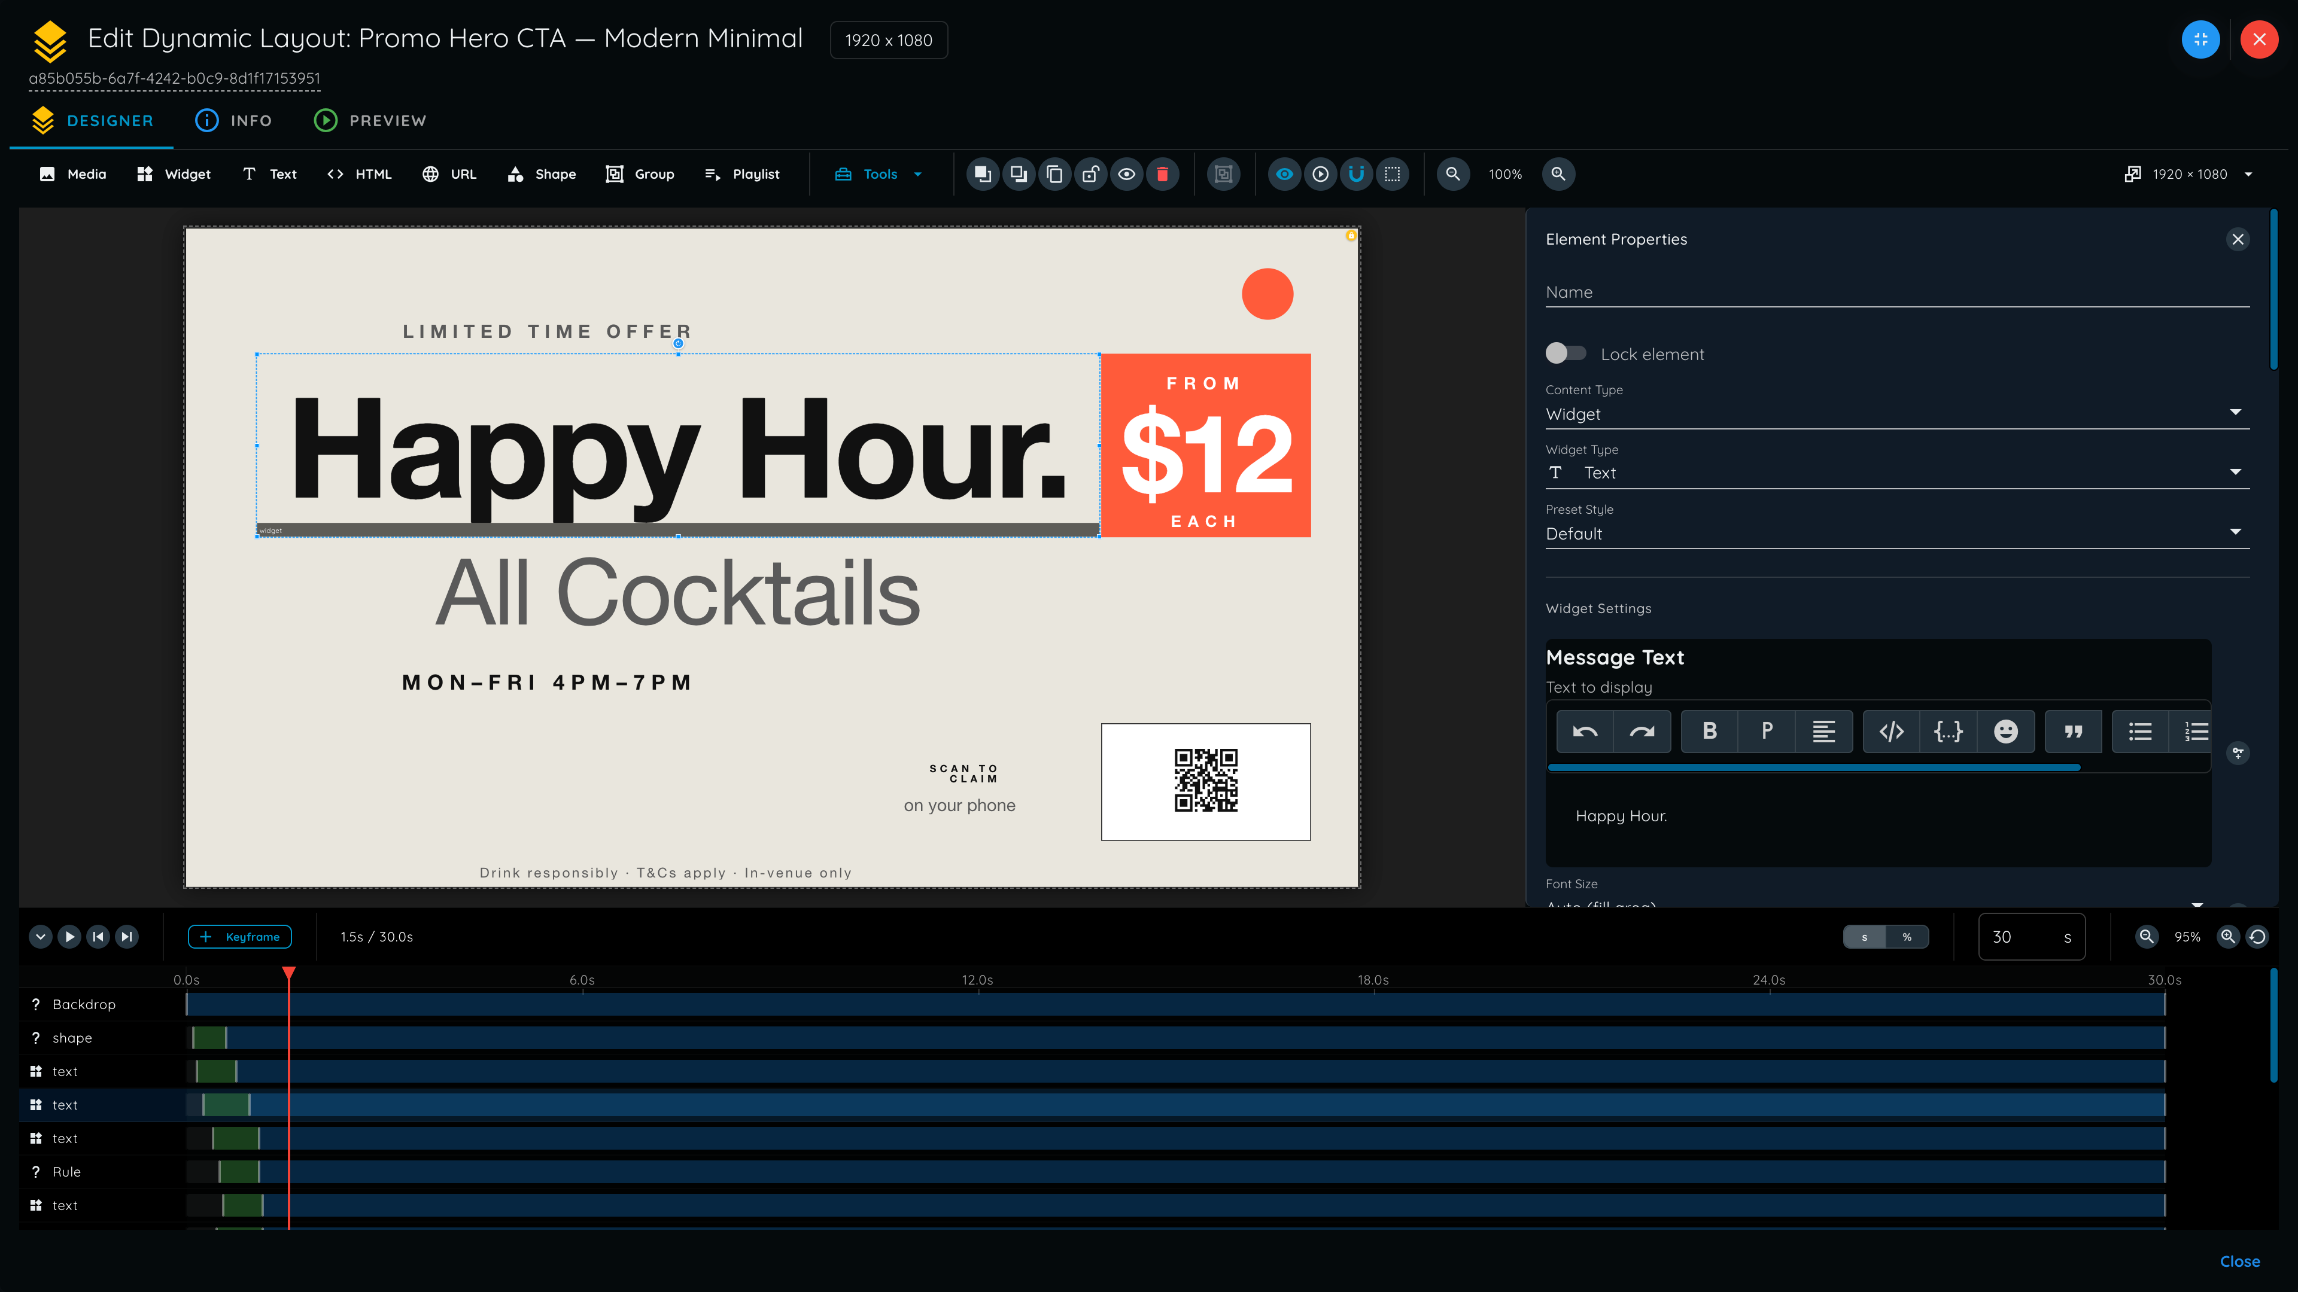The width and height of the screenshot is (2298, 1292).
Task: Click the blue exit fullscreen button
Action: (2201, 39)
